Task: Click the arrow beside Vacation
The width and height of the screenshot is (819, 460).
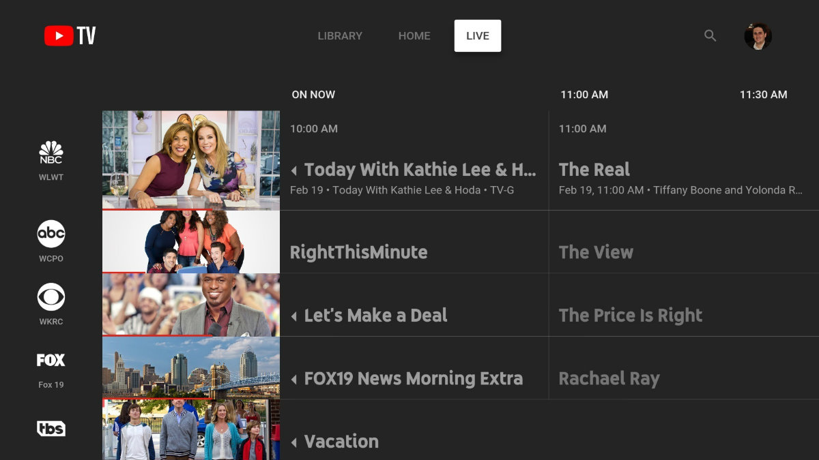Action: [294, 442]
